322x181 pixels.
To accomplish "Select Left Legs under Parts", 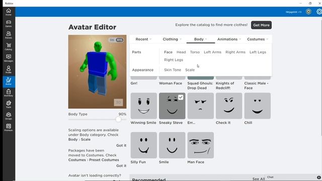I will (258, 52).
